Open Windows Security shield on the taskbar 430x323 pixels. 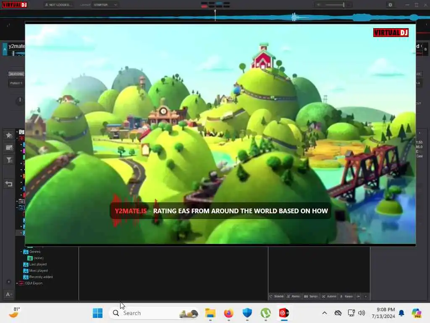[x=247, y=313]
